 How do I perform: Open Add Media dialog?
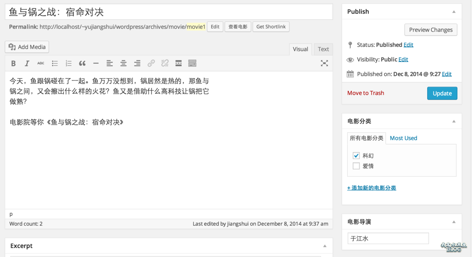(27, 47)
